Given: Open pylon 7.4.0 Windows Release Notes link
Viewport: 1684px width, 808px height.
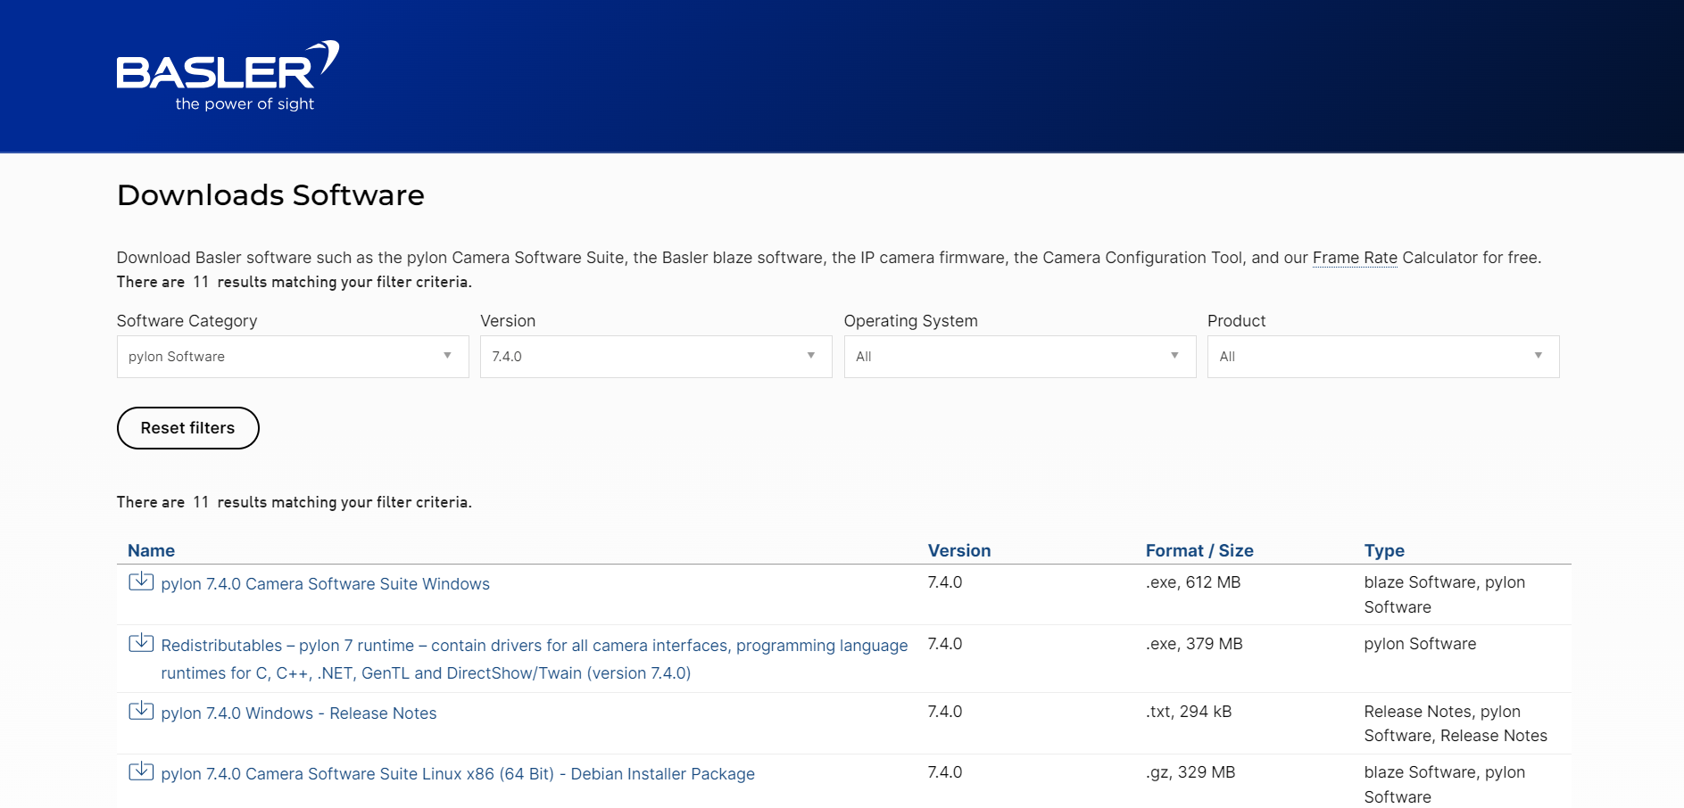Looking at the screenshot, I should (x=299, y=713).
